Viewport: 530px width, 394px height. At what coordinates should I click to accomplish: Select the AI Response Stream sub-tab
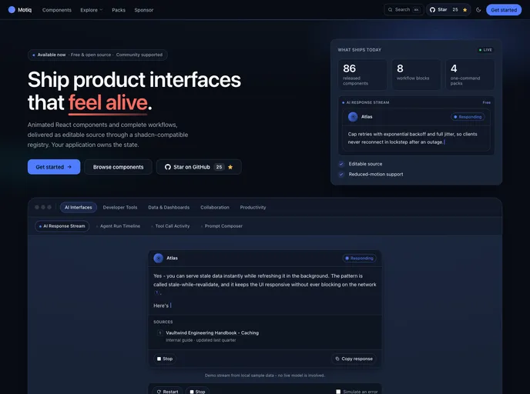pyautogui.click(x=62, y=226)
